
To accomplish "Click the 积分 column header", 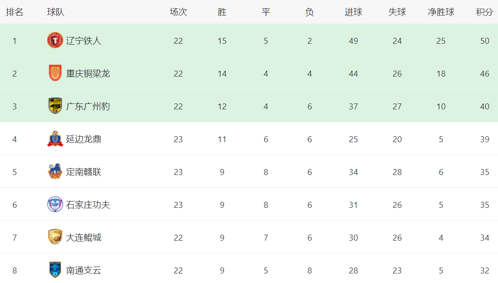I will pyautogui.click(x=484, y=12).
